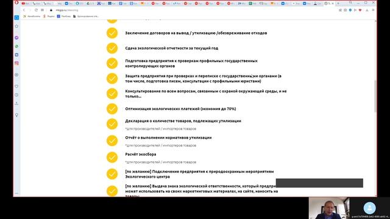Open the Яндекс bookmark
The width and height of the screenshot is (390, 219).
[49, 16]
